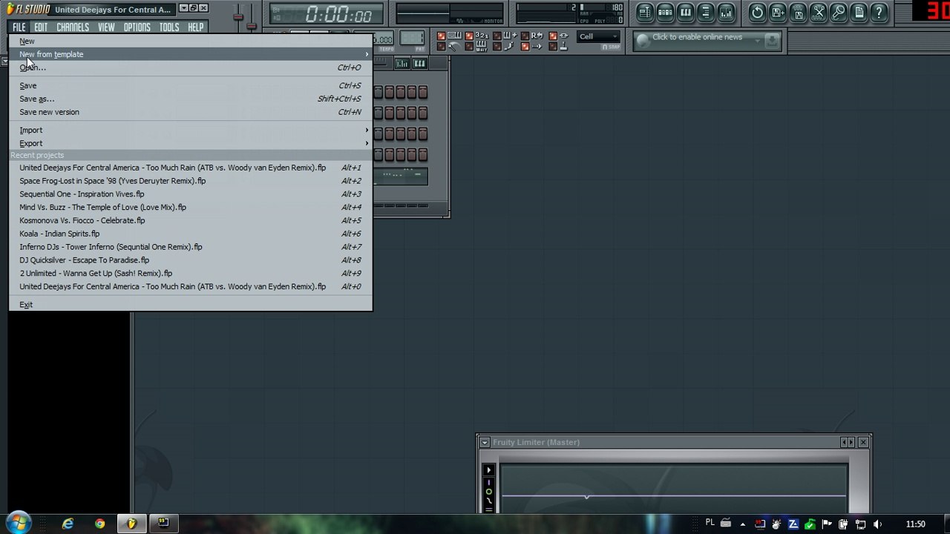Screen dimensions: 950x534
Task: Click the pattern number PAT display
Action: [412, 39]
